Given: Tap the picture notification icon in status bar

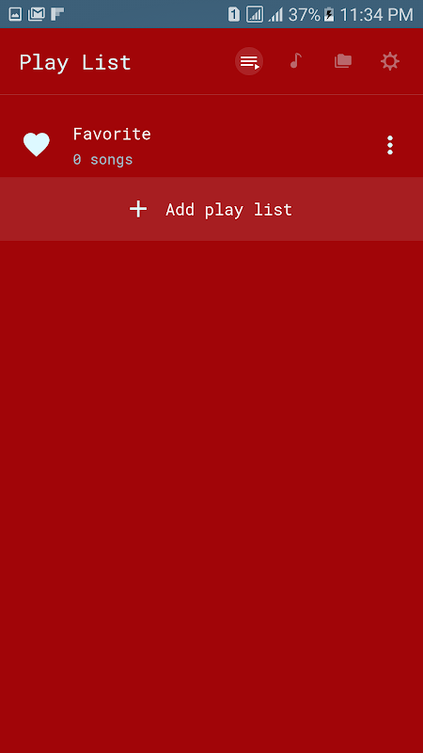Looking at the screenshot, I should pos(15,14).
